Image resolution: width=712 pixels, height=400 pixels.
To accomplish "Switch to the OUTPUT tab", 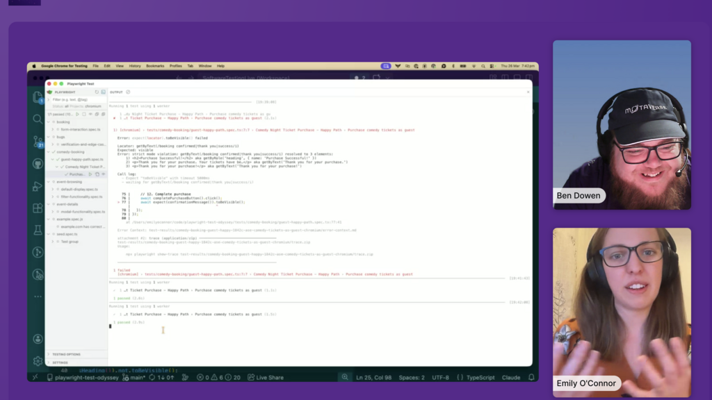I will pos(115,91).
